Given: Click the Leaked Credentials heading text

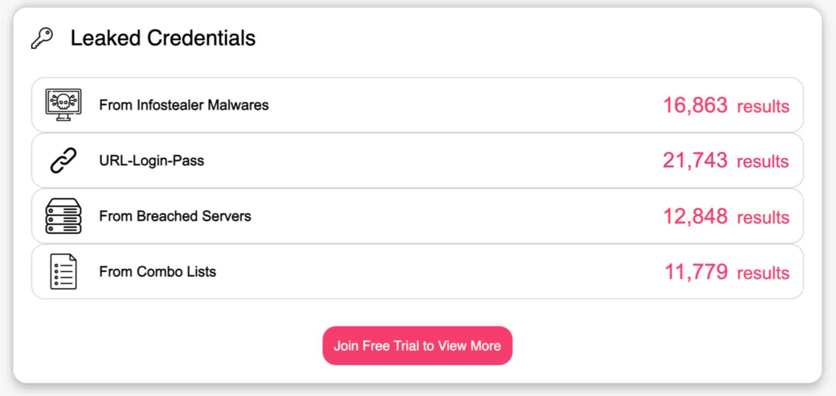Looking at the screenshot, I should pyautogui.click(x=163, y=38).
